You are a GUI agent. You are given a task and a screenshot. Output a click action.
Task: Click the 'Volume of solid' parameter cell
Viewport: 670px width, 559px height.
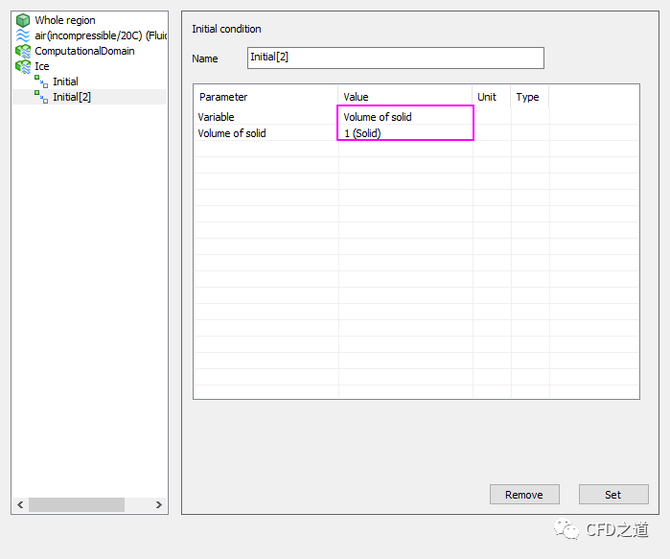click(x=266, y=133)
